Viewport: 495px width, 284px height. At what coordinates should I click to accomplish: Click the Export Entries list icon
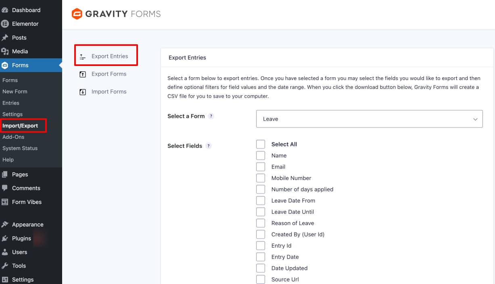(83, 57)
